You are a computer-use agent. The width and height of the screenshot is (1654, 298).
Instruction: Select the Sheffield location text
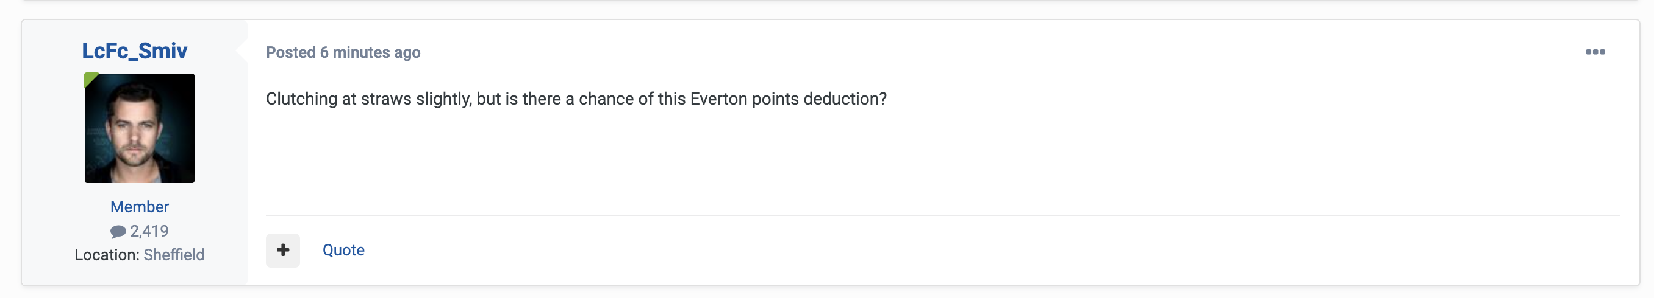tap(174, 254)
